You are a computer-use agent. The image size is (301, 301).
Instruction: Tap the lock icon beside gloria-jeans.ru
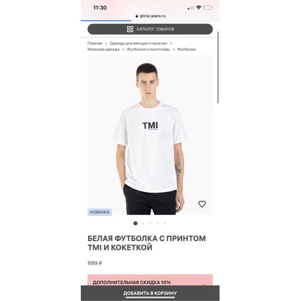point(137,16)
